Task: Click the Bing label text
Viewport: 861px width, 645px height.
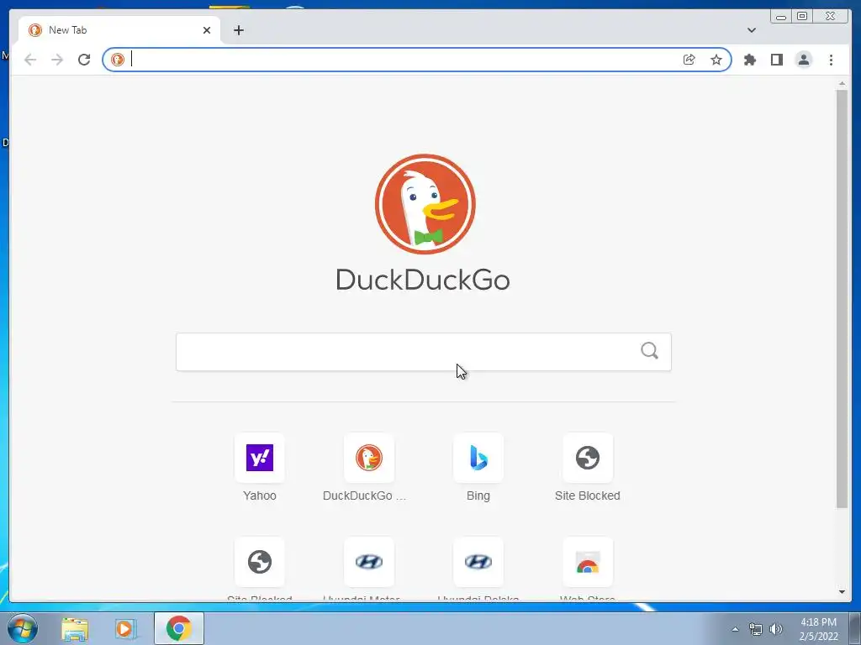Action: pyautogui.click(x=478, y=496)
